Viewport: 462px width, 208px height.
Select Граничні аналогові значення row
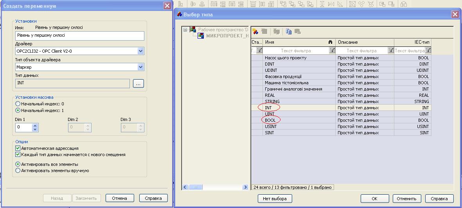(x=341, y=89)
